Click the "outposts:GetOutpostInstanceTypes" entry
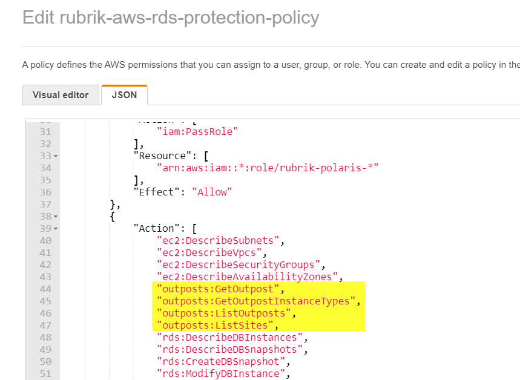The height and width of the screenshot is (380, 520). pyautogui.click(x=256, y=301)
